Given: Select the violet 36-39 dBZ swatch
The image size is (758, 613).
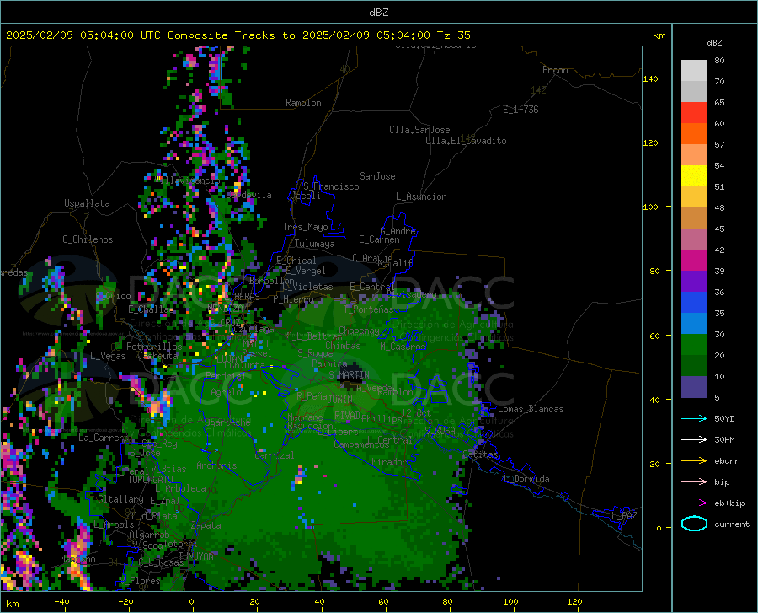Looking at the screenshot, I should [694, 282].
